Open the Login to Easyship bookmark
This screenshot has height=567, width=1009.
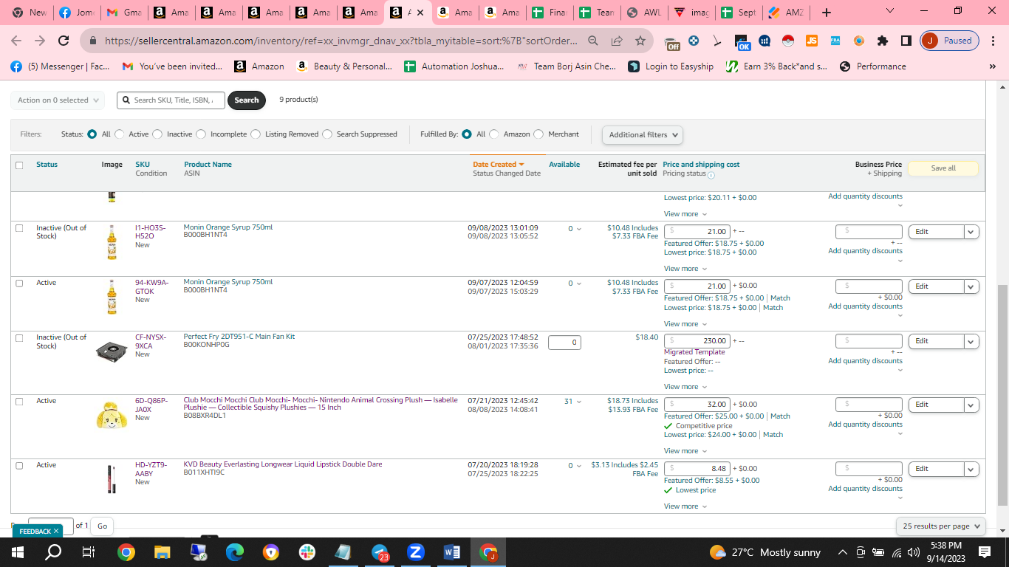pyautogui.click(x=671, y=66)
